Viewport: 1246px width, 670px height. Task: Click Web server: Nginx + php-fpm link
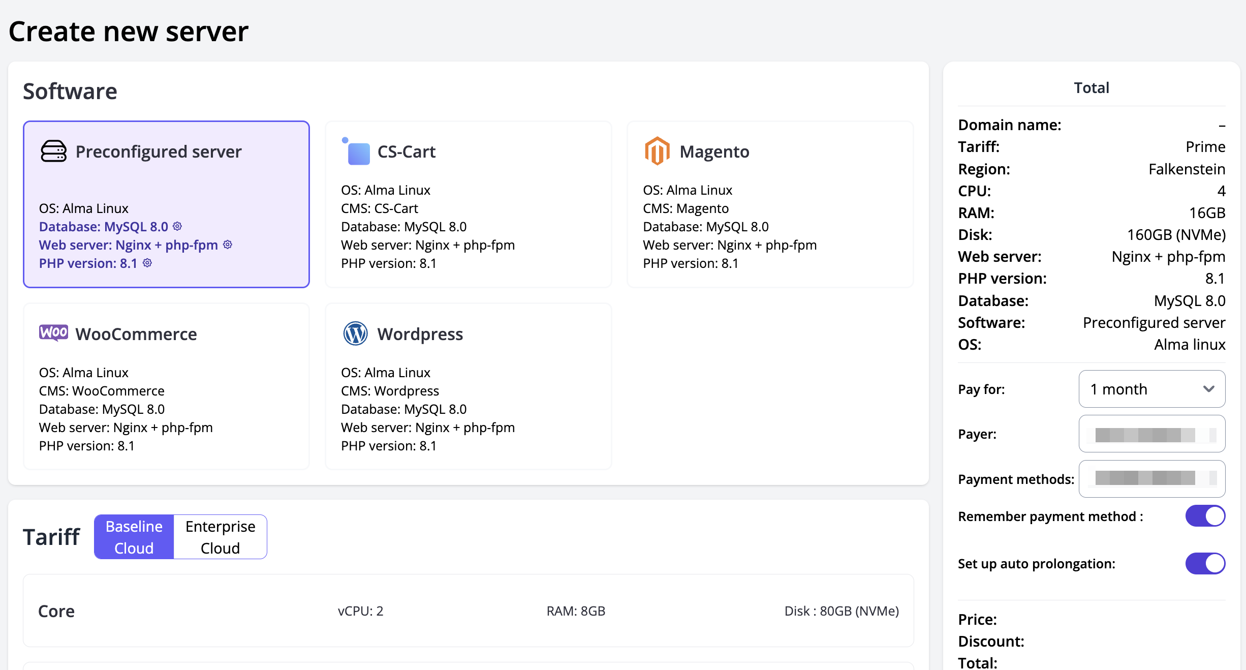tap(128, 245)
